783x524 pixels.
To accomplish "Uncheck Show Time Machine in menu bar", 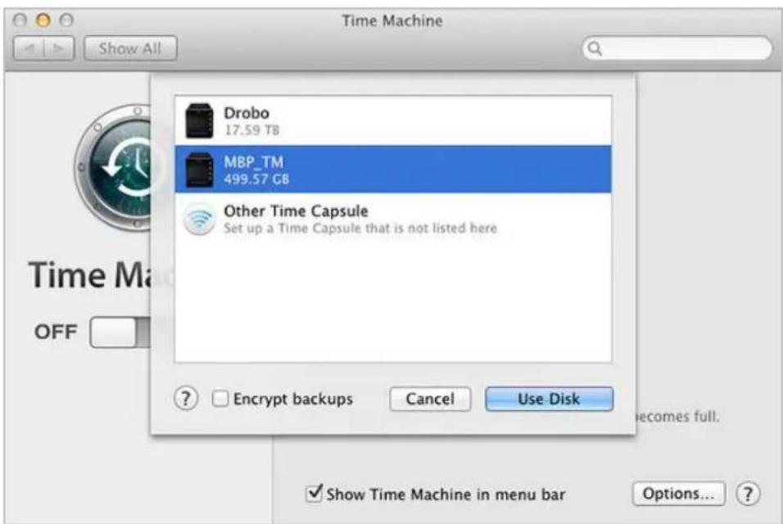I will pos(314,493).
